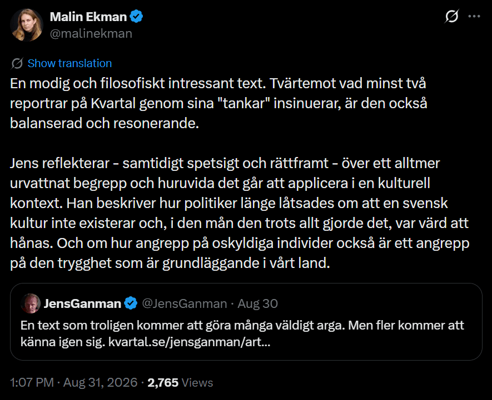Click JensGanman's verified badge
The height and width of the screenshot is (400, 492).
[131, 303]
